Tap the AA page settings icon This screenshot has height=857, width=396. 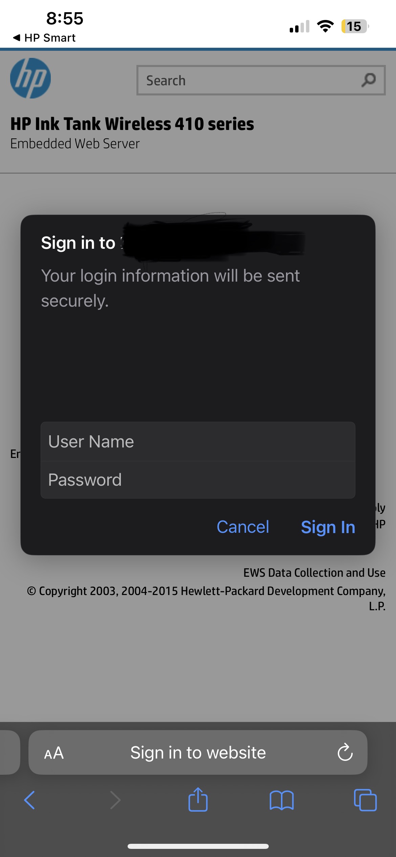click(x=53, y=753)
